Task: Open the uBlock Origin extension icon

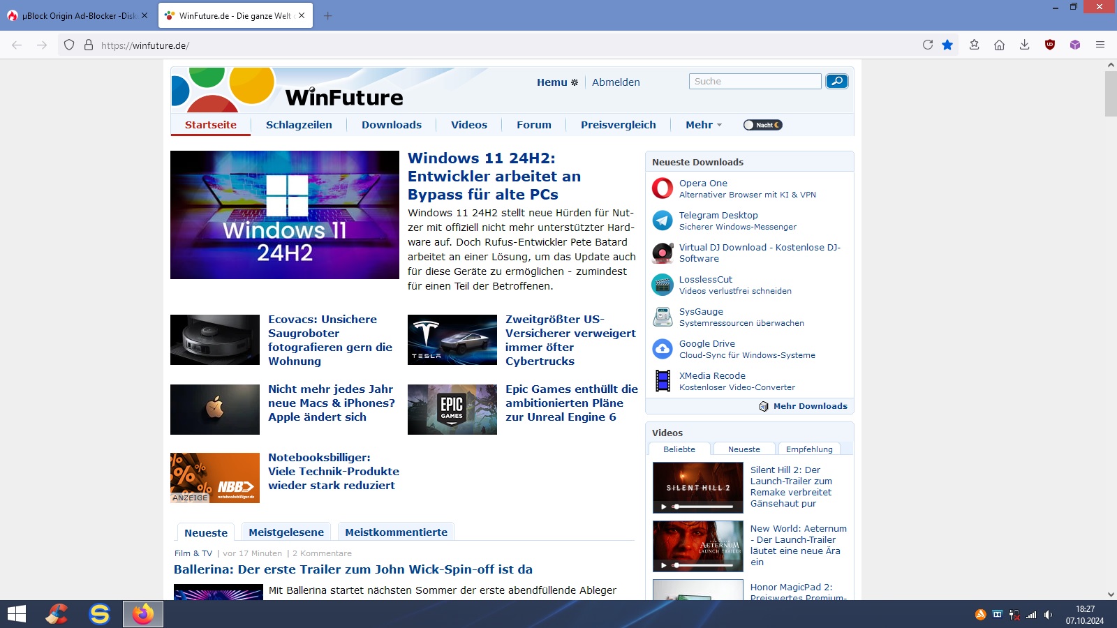Action: click(x=1050, y=45)
